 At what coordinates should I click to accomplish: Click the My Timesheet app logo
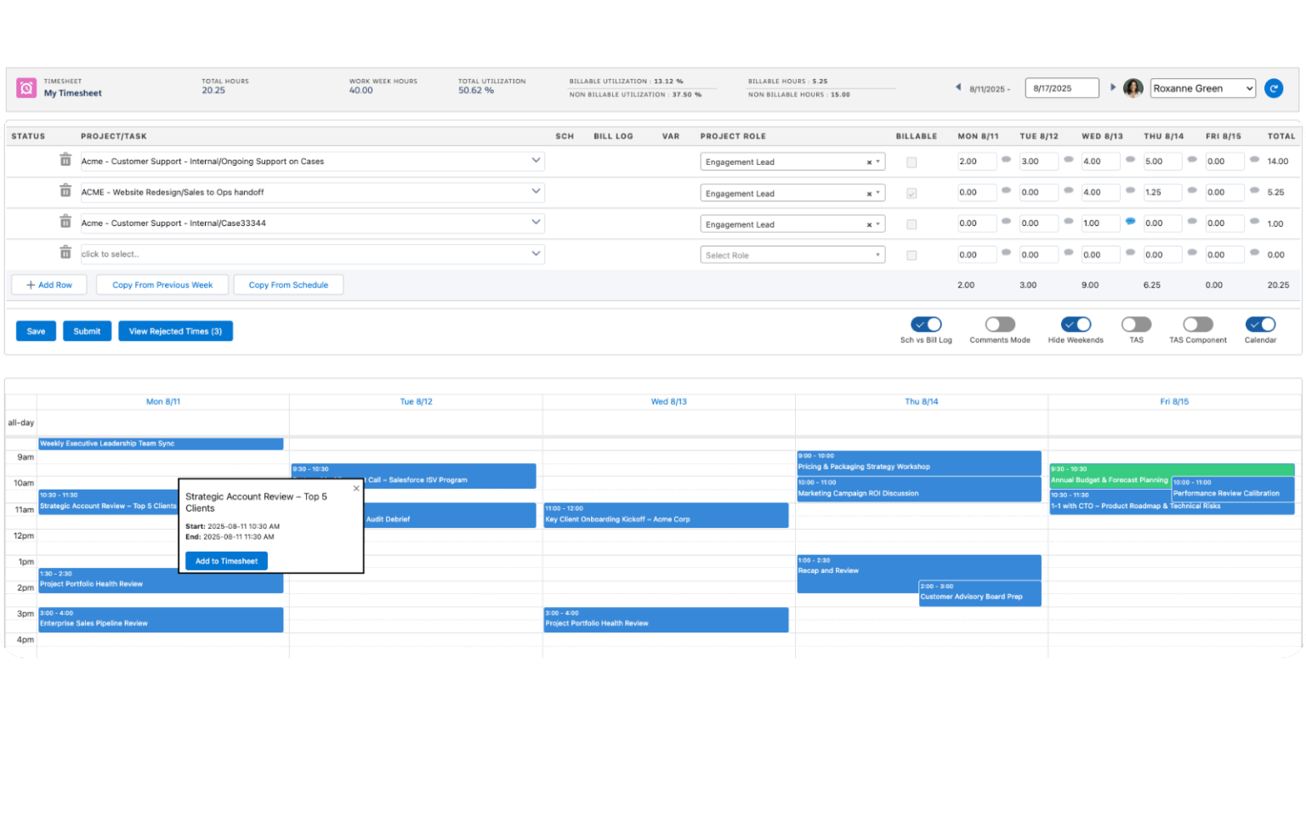[26, 88]
